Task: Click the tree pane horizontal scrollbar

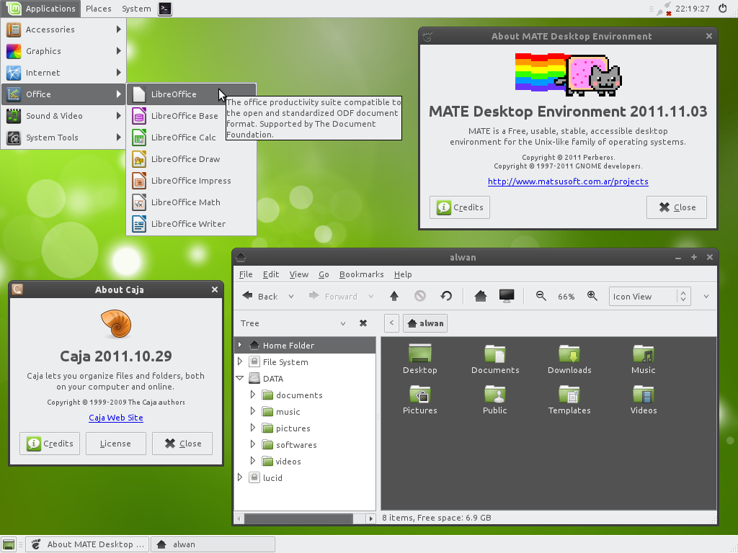Action: click(298, 518)
